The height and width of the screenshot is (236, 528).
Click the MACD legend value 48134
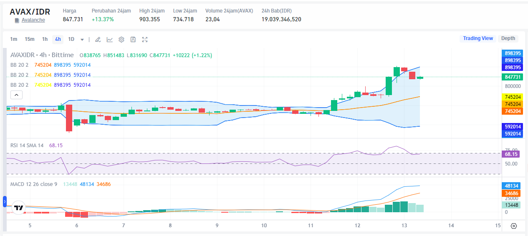point(87,184)
